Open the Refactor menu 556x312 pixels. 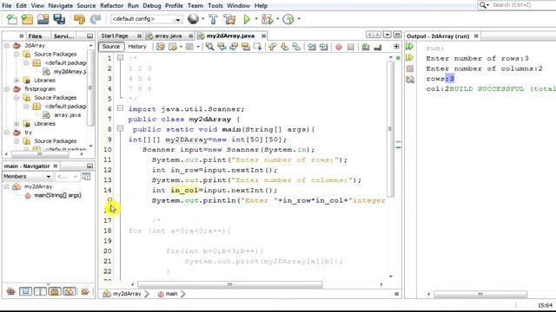click(x=111, y=6)
